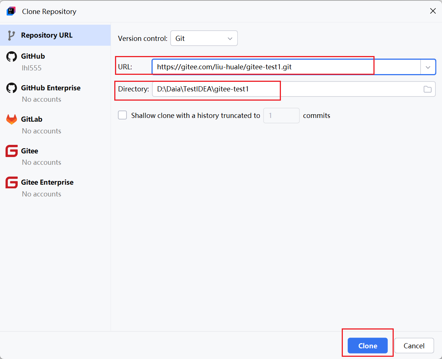The width and height of the screenshot is (442, 359).
Task: Click 'No accounts' under Gitee Enterprise
Action: (41, 194)
